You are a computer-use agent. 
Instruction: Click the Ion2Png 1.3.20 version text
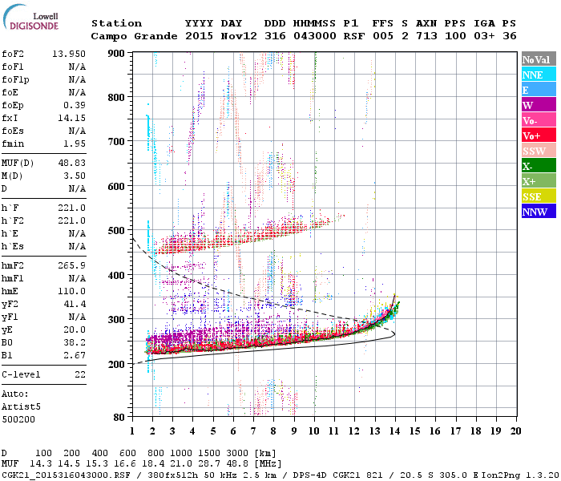pyautogui.click(x=520, y=475)
